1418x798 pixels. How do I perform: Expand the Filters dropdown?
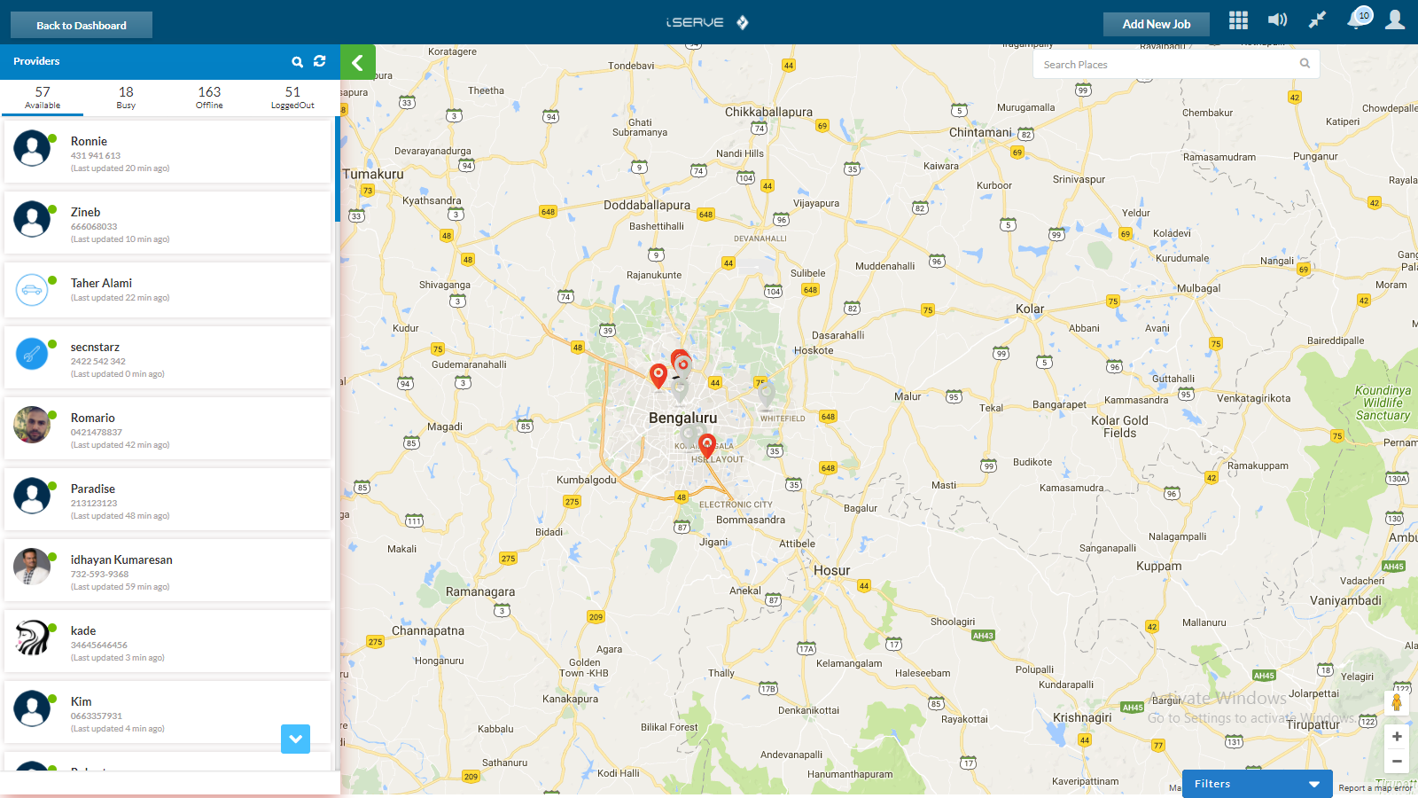pos(1257,784)
